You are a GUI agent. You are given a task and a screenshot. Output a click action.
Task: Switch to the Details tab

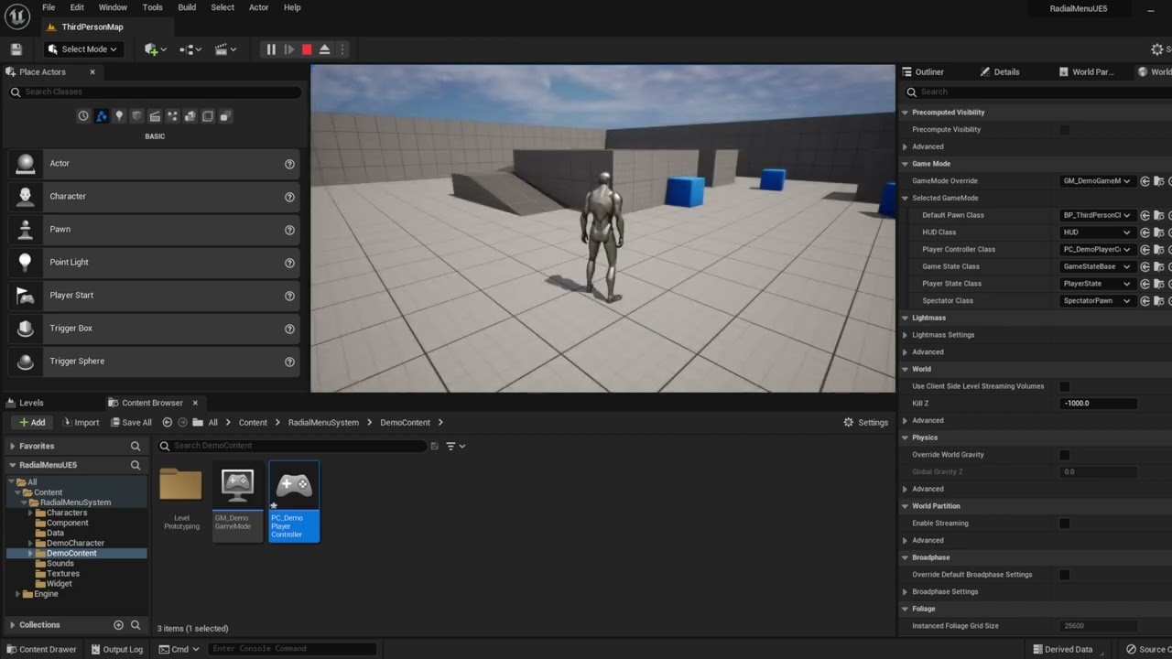(x=1000, y=72)
